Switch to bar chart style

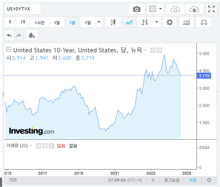pyautogui.click(x=145, y=22)
